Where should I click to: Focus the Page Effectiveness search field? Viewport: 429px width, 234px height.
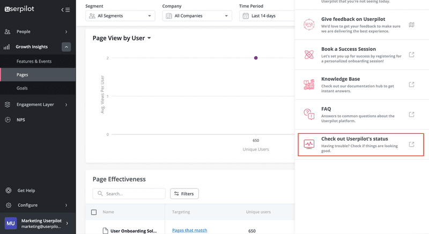click(129, 194)
